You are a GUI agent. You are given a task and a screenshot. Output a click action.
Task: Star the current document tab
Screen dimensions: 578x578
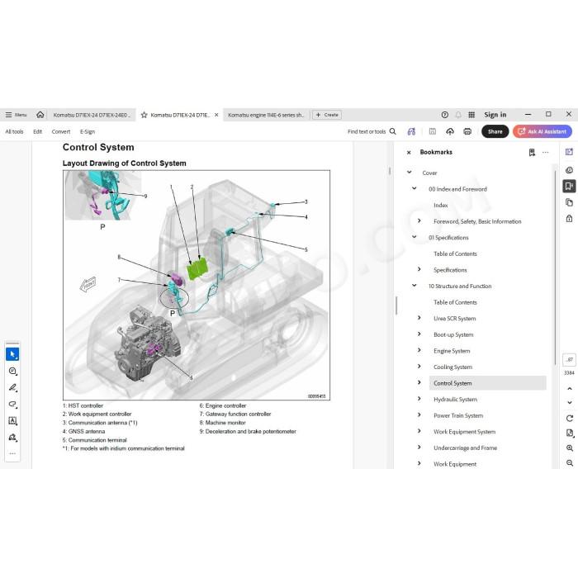click(x=144, y=115)
